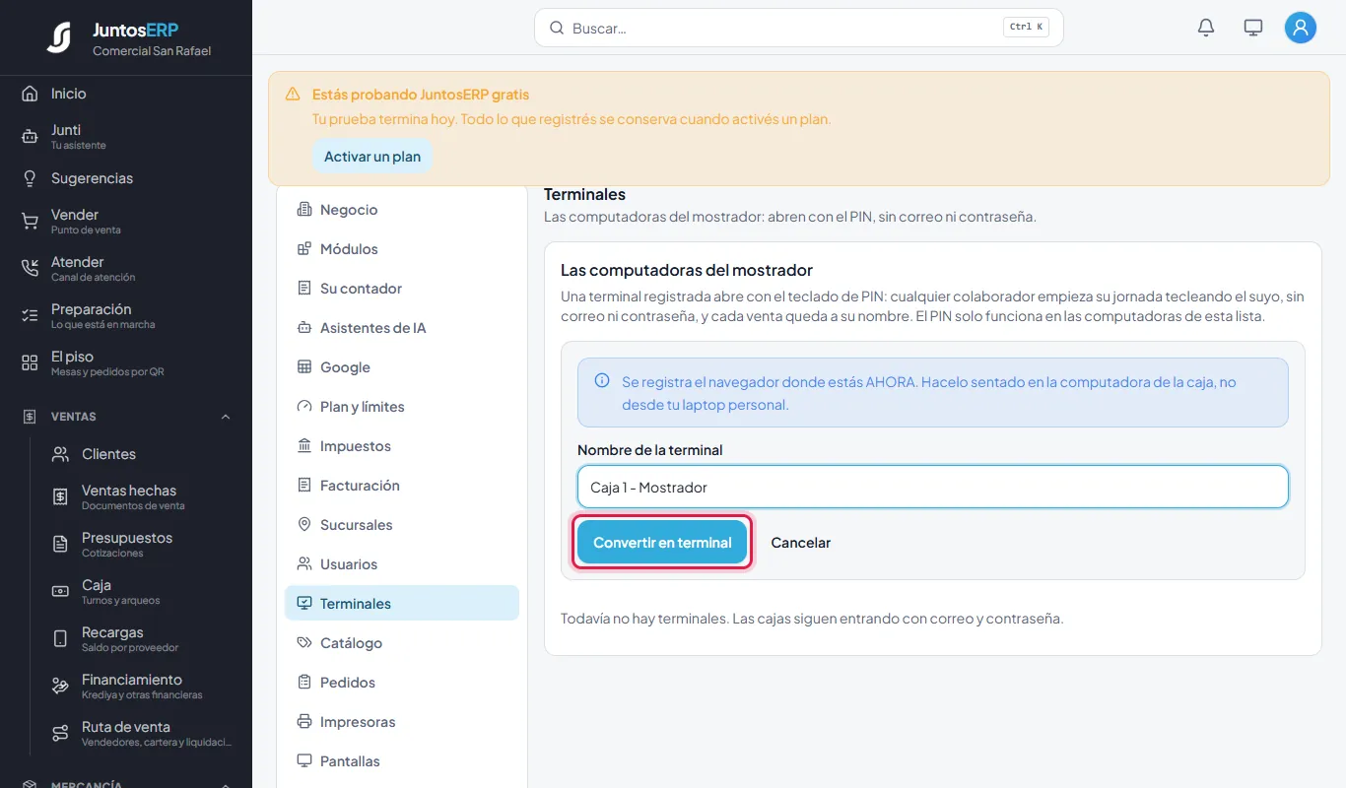
Task: Click the Ventas hechas receipt icon
Action: click(60, 497)
